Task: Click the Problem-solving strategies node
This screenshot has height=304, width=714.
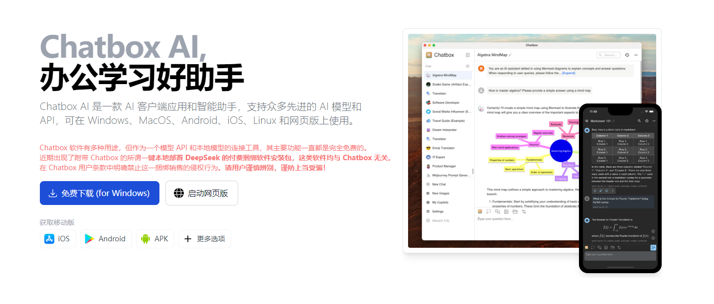Action: click(513, 136)
